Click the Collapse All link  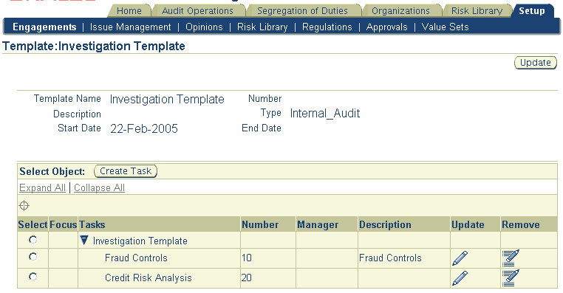[x=99, y=188]
